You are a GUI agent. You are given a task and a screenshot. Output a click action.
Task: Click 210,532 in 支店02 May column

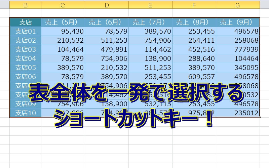tap(63, 40)
